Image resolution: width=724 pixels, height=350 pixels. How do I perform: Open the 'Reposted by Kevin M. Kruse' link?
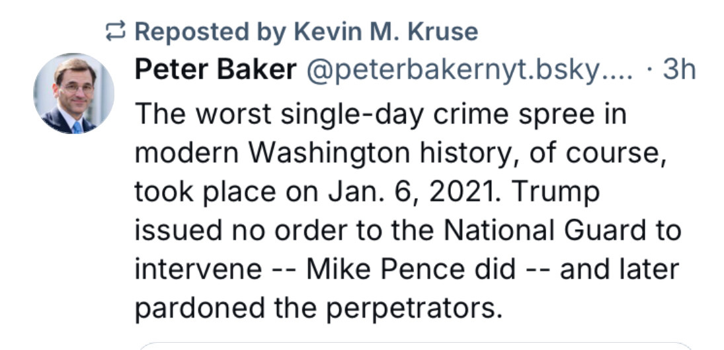click(x=305, y=32)
